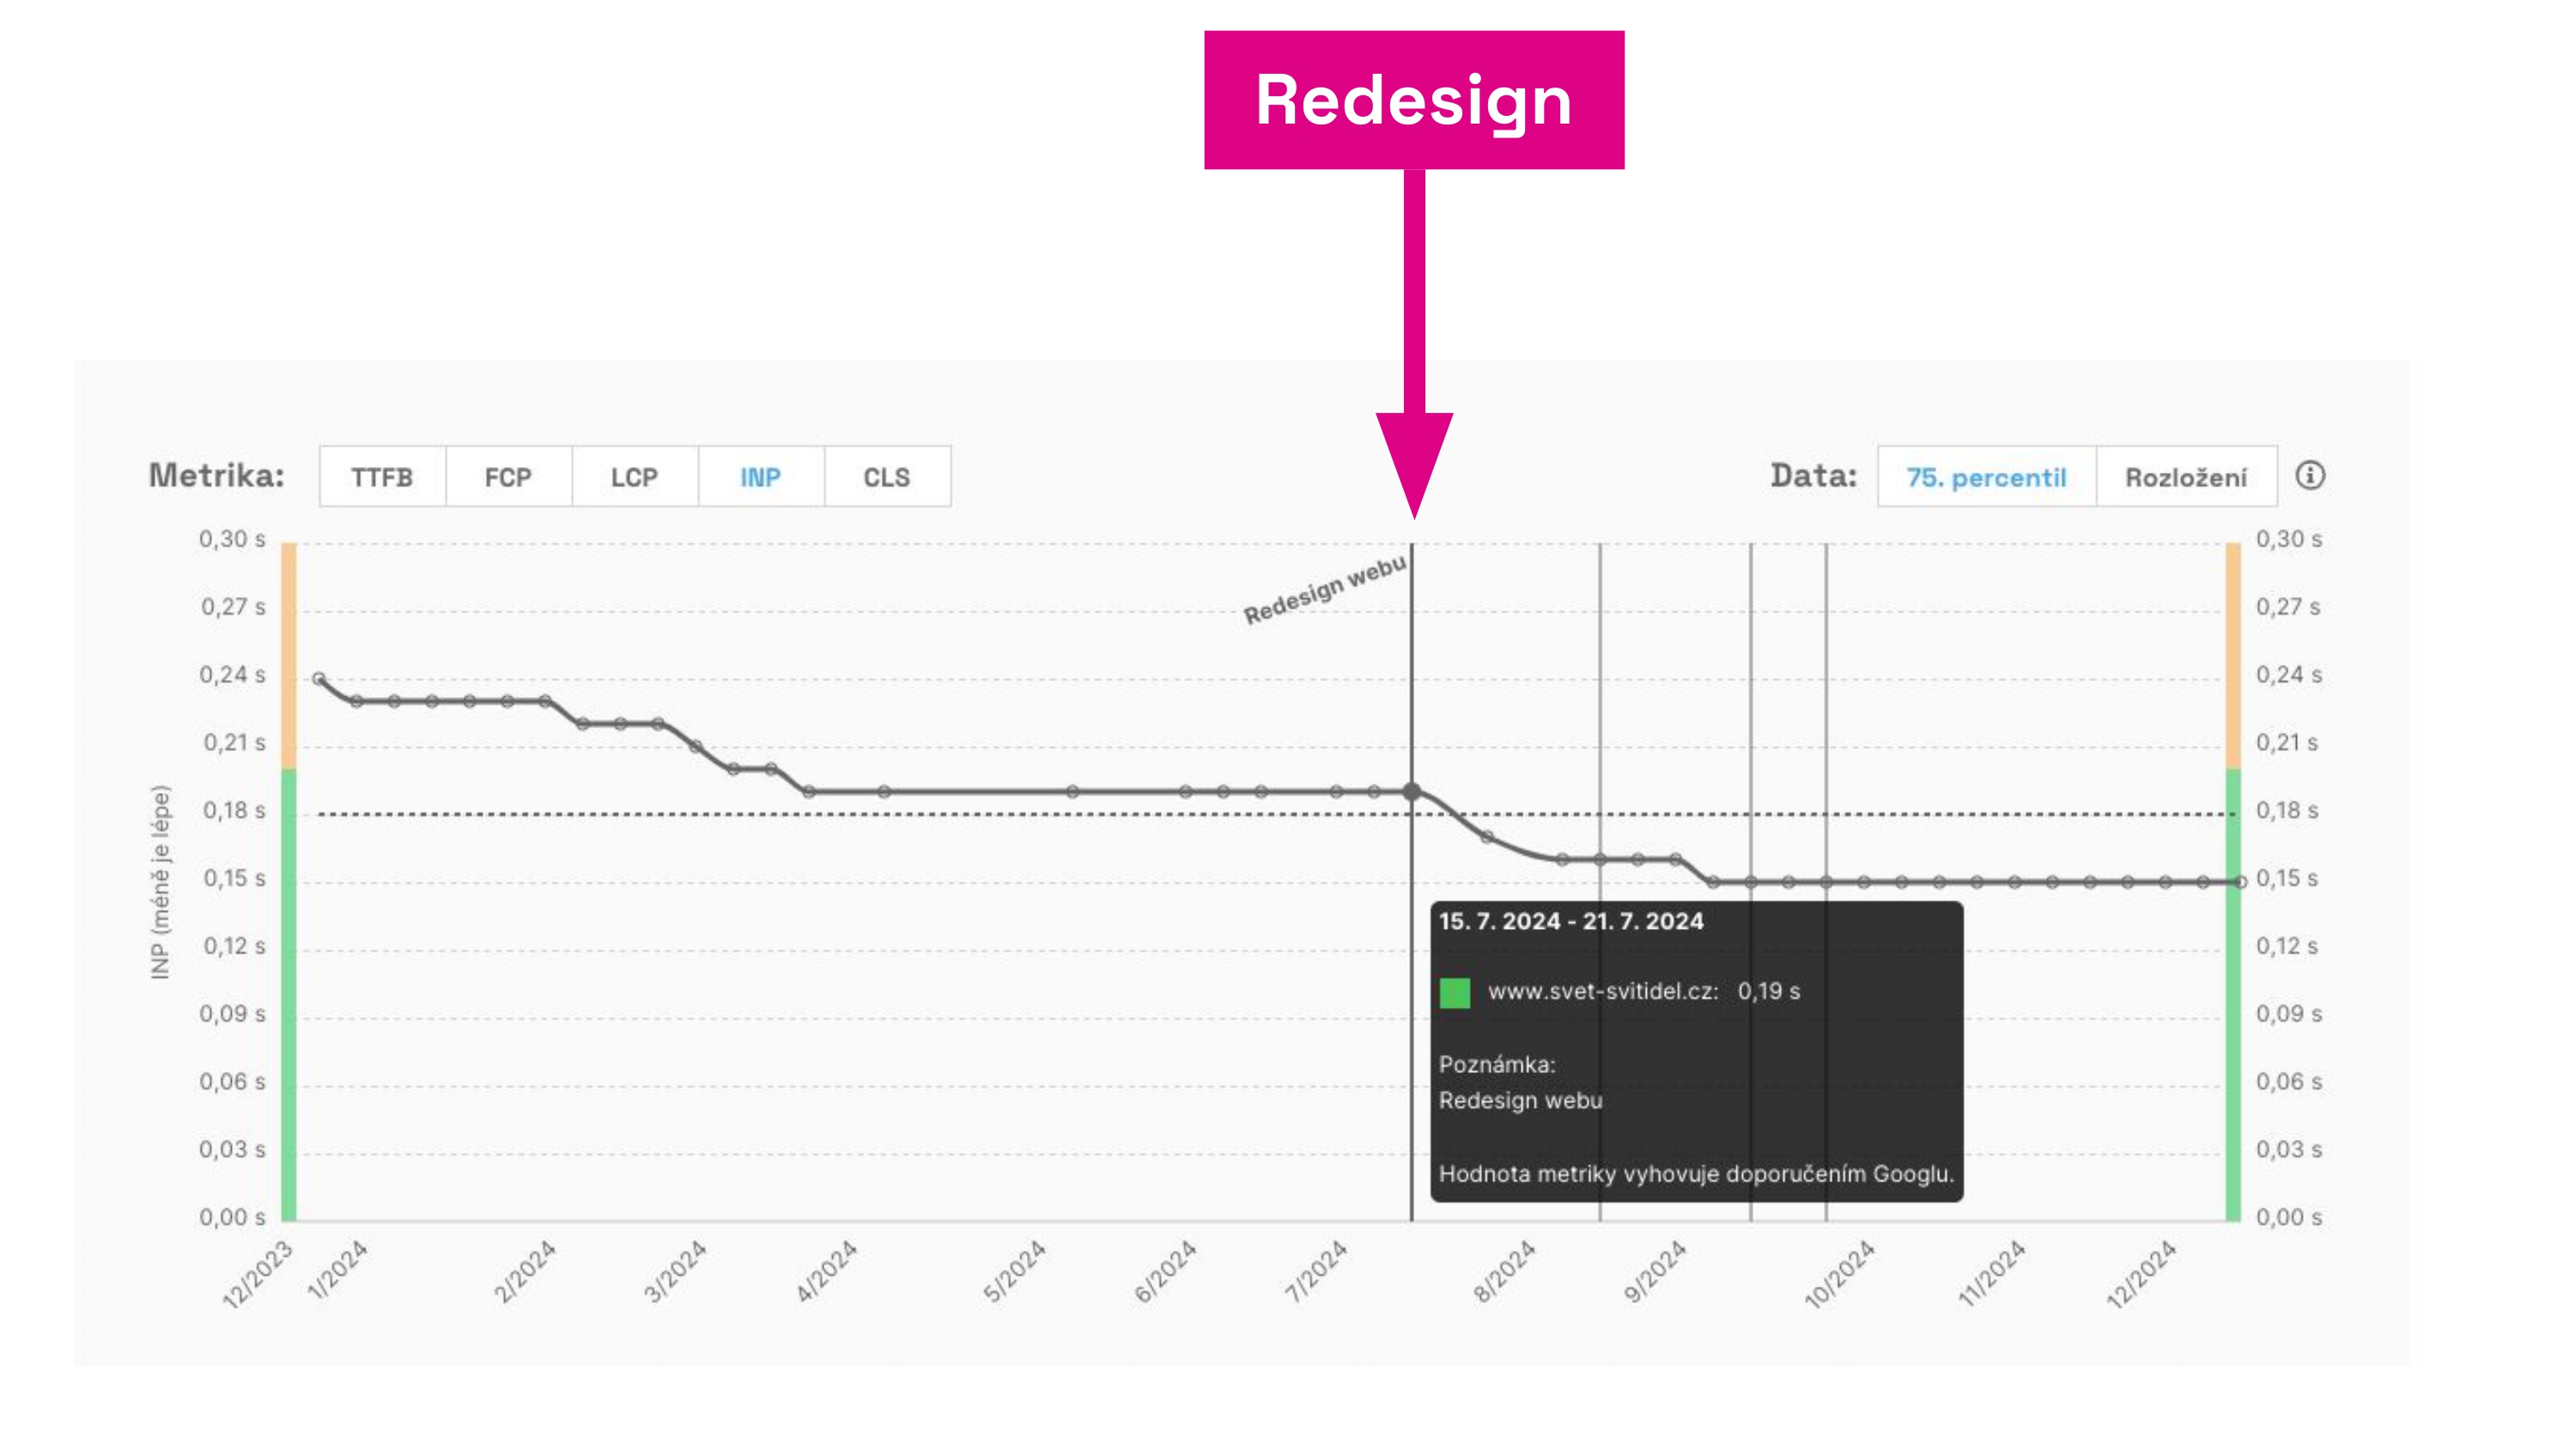Click the left orange threshold bar
This screenshot has height=1449, width=2576.
tap(289, 655)
